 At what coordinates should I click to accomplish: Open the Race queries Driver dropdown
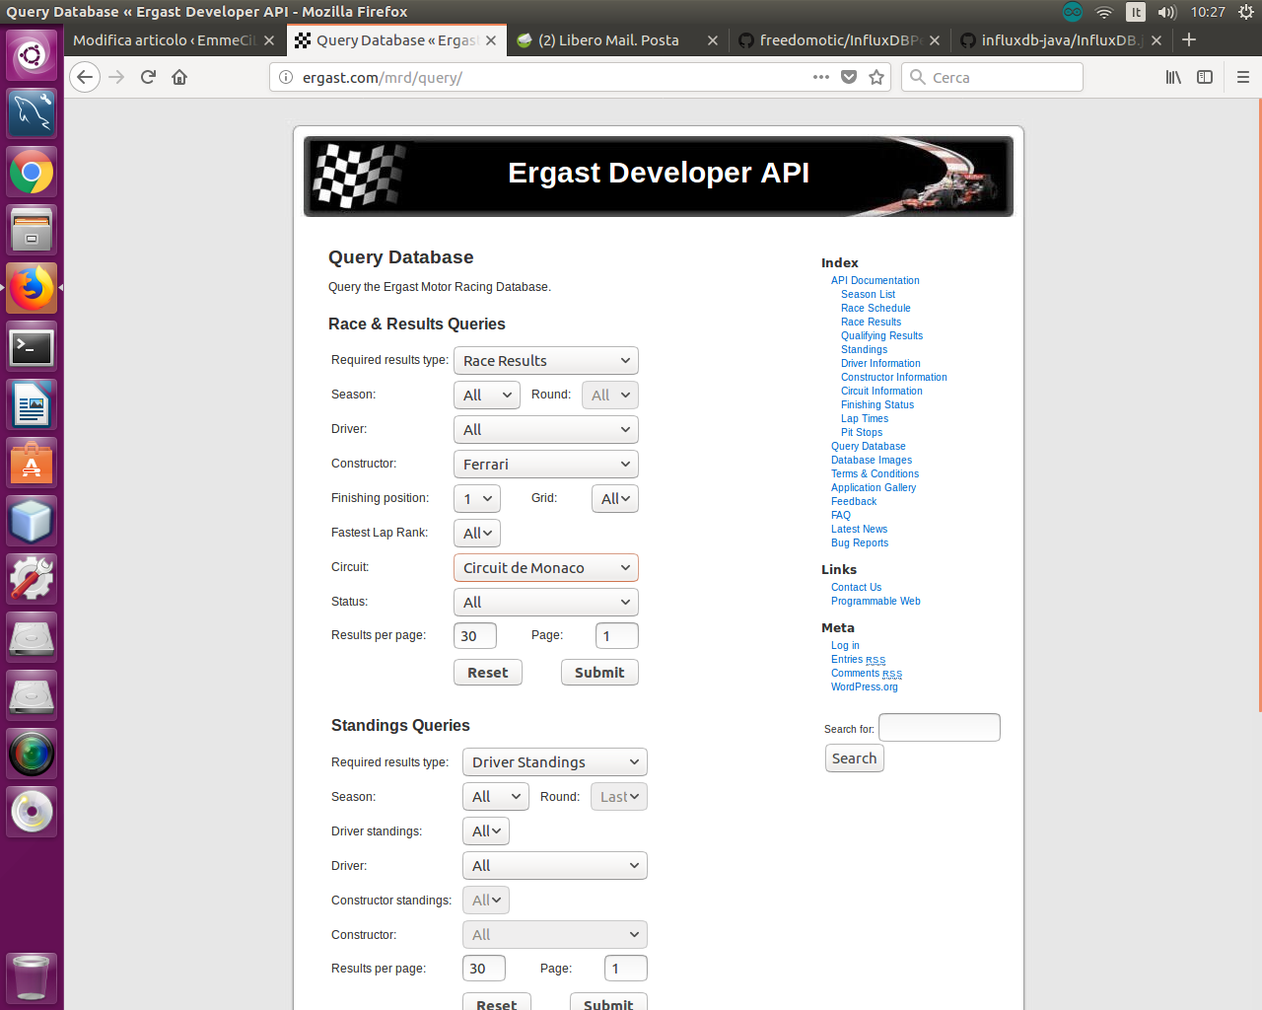point(546,430)
